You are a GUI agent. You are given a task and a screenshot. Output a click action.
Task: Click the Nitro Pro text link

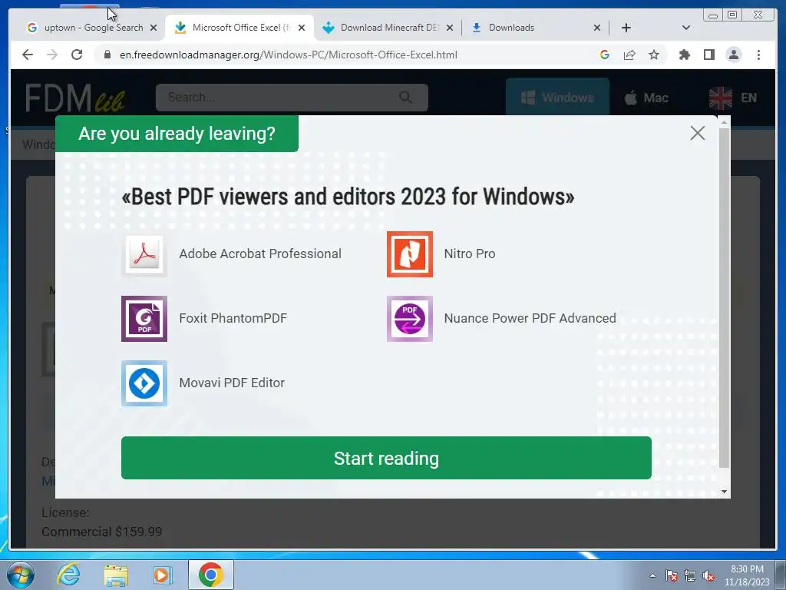point(469,254)
